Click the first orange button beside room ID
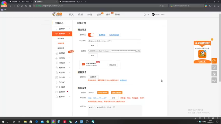 point(103,93)
